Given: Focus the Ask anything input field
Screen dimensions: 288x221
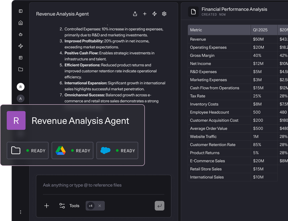Looking at the screenshot, I should point(104,185).
